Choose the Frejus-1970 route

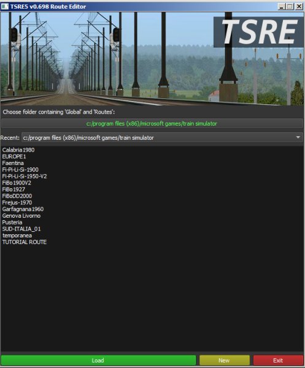[17, 202]
